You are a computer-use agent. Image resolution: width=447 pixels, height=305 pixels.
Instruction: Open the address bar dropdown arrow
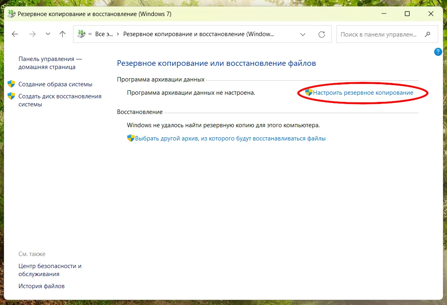click(x=303, y=34)
